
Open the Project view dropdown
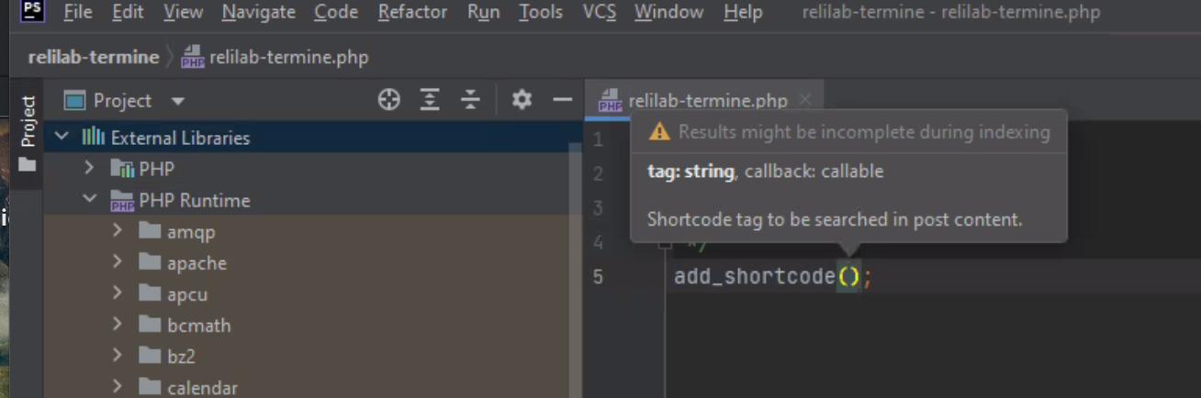[x=178, y=101]
